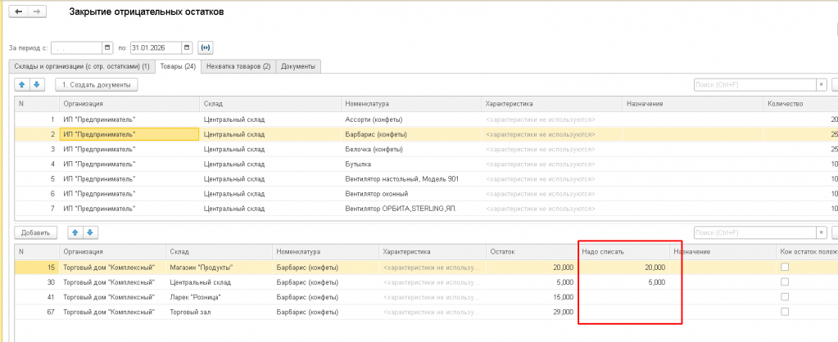Click the period selection button
The height and width of the screenshot is (342, 838).
click(206, 47)
